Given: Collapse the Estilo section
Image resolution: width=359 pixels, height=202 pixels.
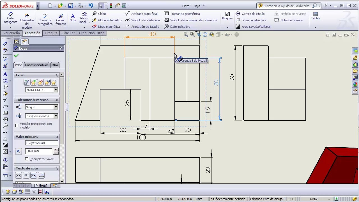Looking at the screenshot, I should pyautogui.click(x=57, y=75).
